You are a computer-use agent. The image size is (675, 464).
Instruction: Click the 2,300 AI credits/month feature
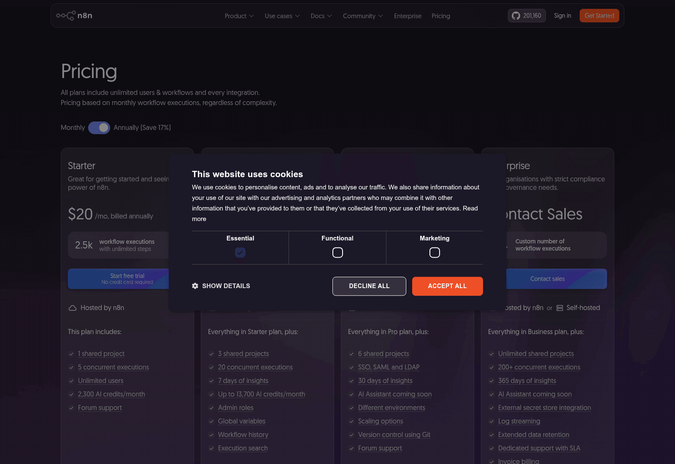111,394
